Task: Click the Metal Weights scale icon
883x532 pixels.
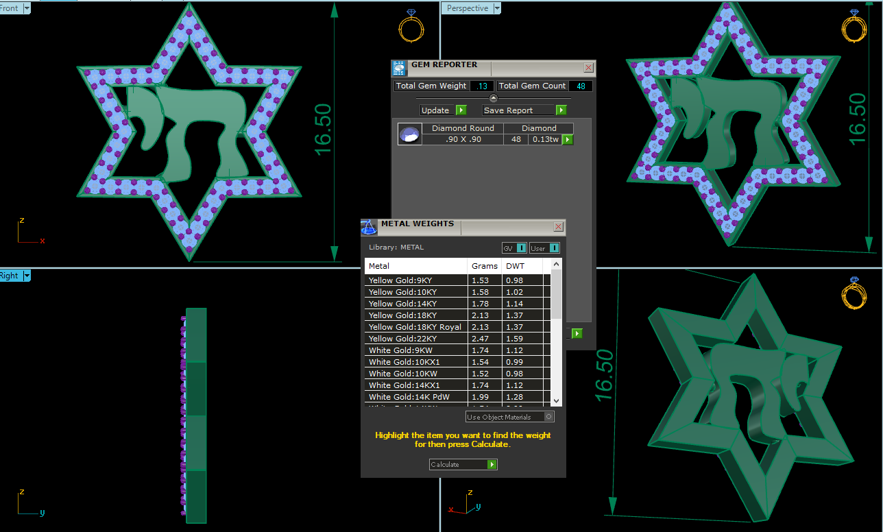Action: 369,228
